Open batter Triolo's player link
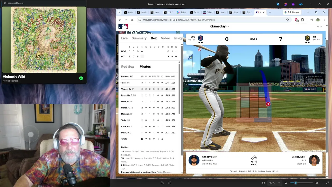332x187 pixels. tap(124, 83)
